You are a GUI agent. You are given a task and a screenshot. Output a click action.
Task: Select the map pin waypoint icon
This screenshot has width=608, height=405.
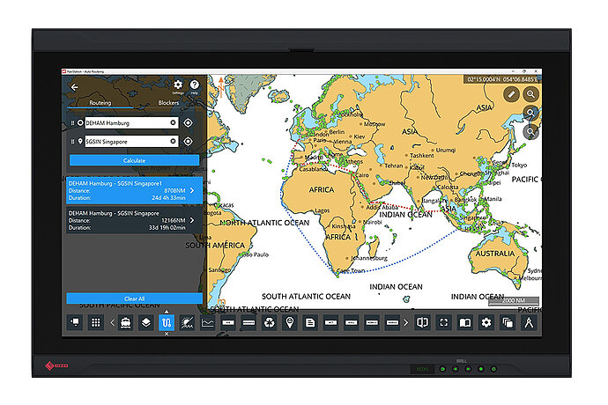[x=290, y=322]
